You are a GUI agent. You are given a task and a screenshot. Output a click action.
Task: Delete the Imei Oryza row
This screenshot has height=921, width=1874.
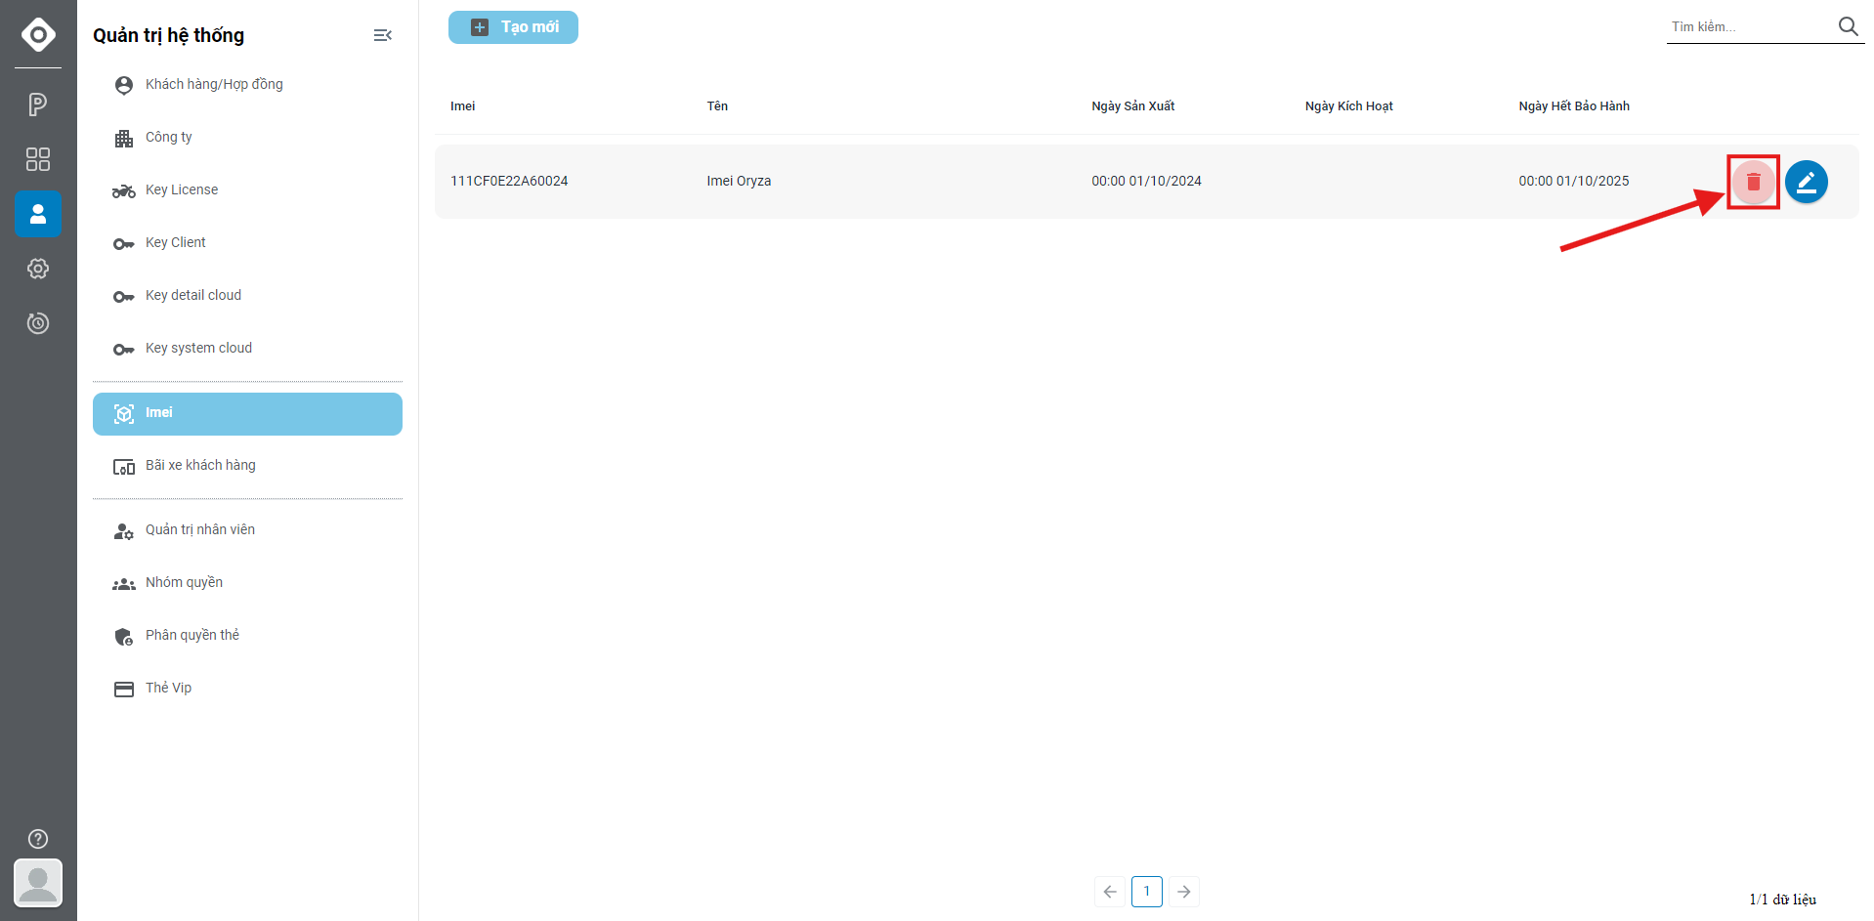pos(1753,182)
